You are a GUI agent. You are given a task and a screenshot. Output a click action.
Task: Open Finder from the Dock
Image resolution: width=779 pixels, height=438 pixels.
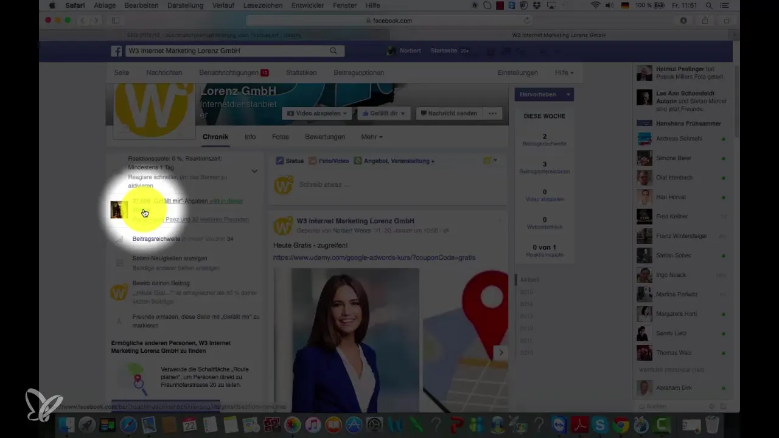tap(66, 425)
